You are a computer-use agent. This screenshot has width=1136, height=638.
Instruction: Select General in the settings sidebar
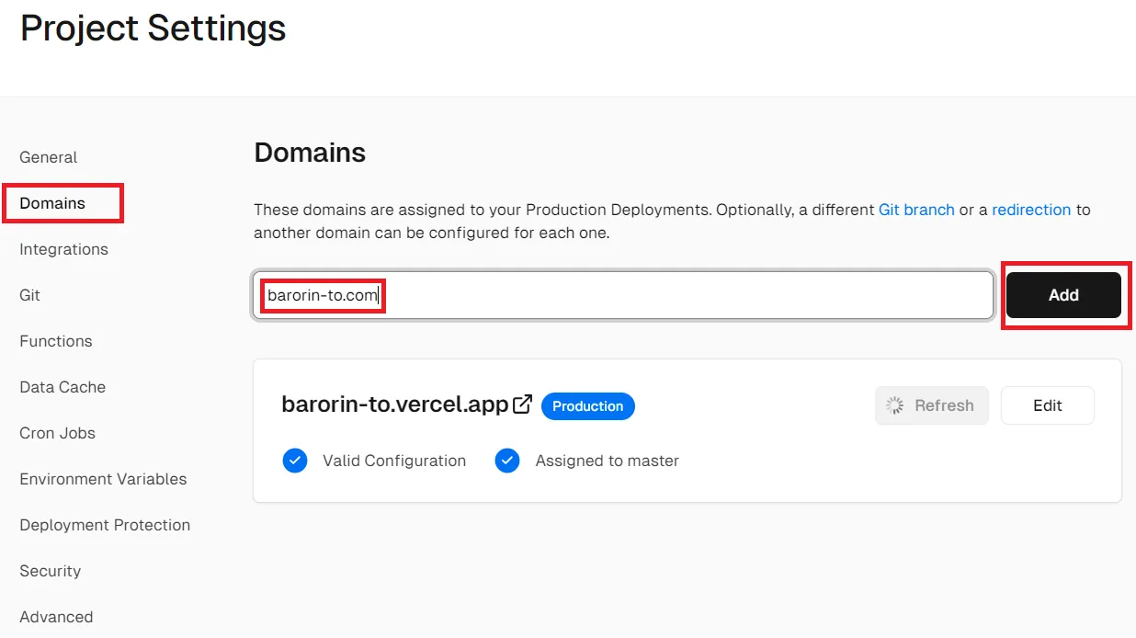point(48,157)
